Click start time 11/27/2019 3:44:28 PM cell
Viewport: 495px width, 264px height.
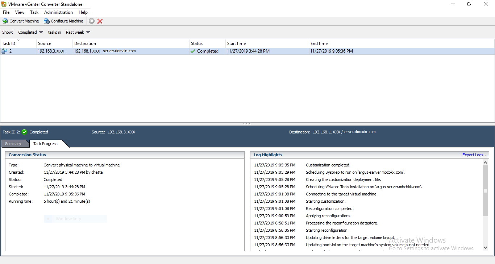click(x=248, y=51)
